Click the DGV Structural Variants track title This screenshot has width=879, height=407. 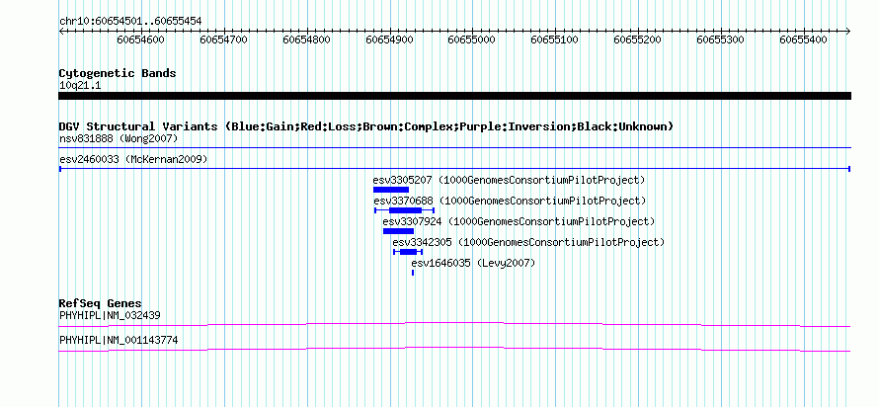366,126
